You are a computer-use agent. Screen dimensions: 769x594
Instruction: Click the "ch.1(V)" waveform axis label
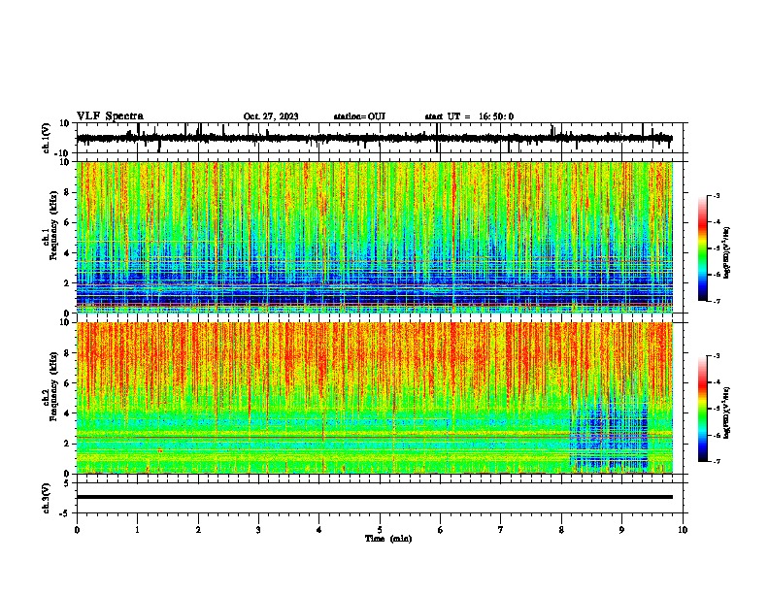(46, 138)
